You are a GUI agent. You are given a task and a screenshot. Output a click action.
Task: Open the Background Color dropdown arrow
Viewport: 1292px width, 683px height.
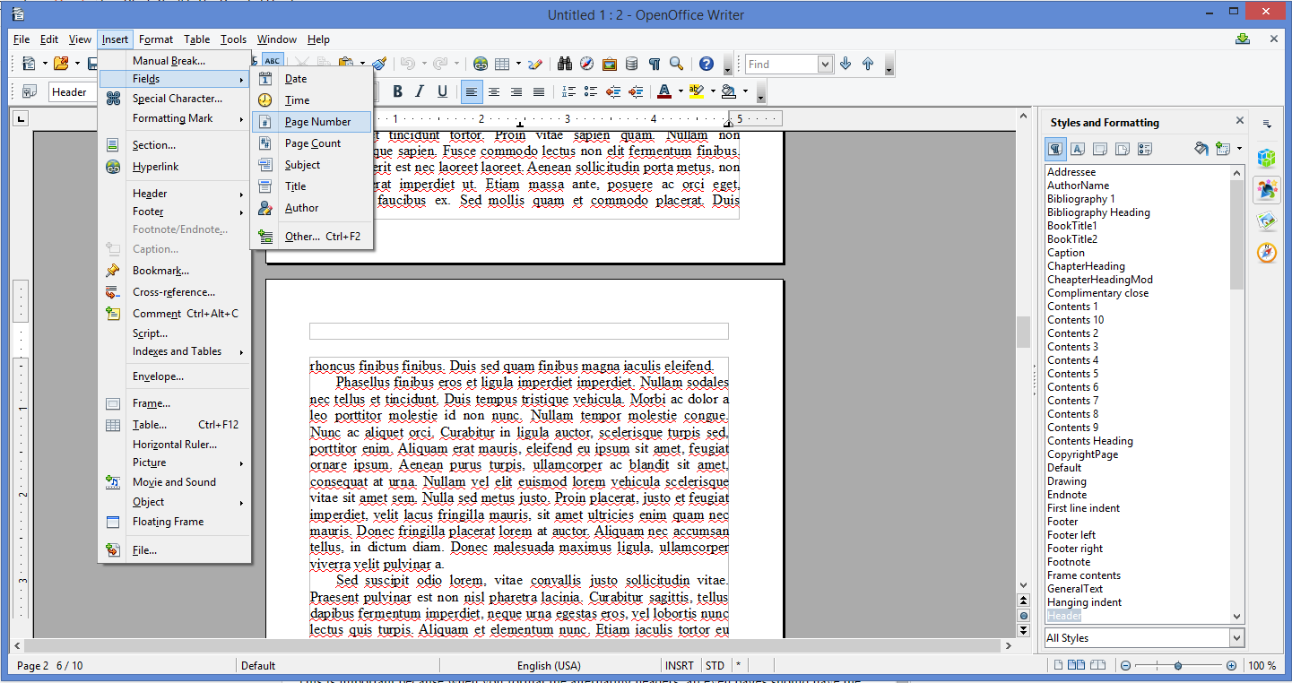[x=744, y=91]
